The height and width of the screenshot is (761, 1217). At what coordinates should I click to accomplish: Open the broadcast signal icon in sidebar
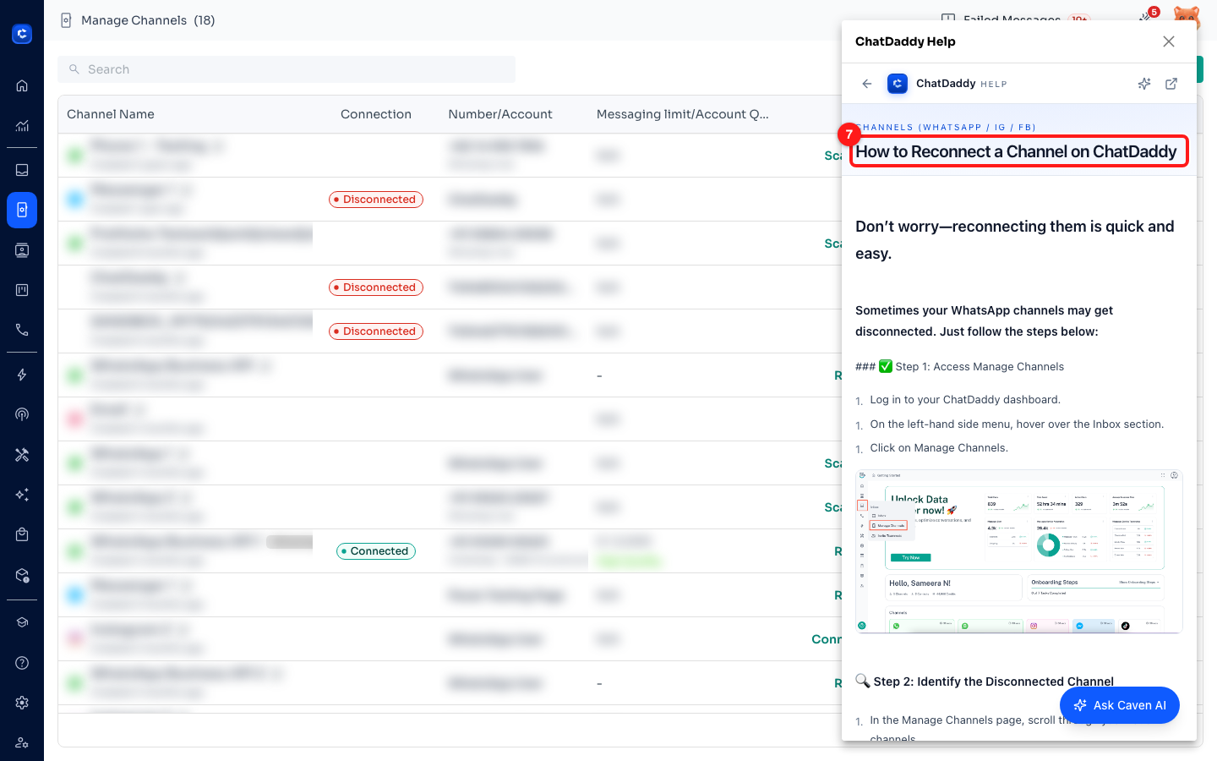[22, 414]
